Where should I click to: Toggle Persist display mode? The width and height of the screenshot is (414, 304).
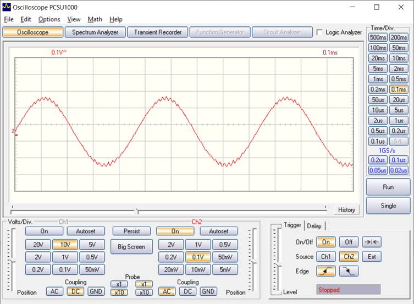pyautogui.click(x=131, y=231)
